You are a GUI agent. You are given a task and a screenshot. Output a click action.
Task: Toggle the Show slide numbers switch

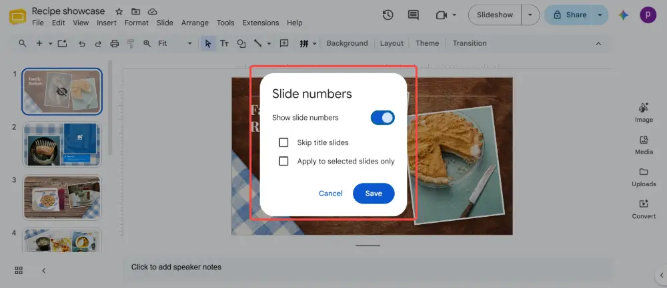pos(382,118)
